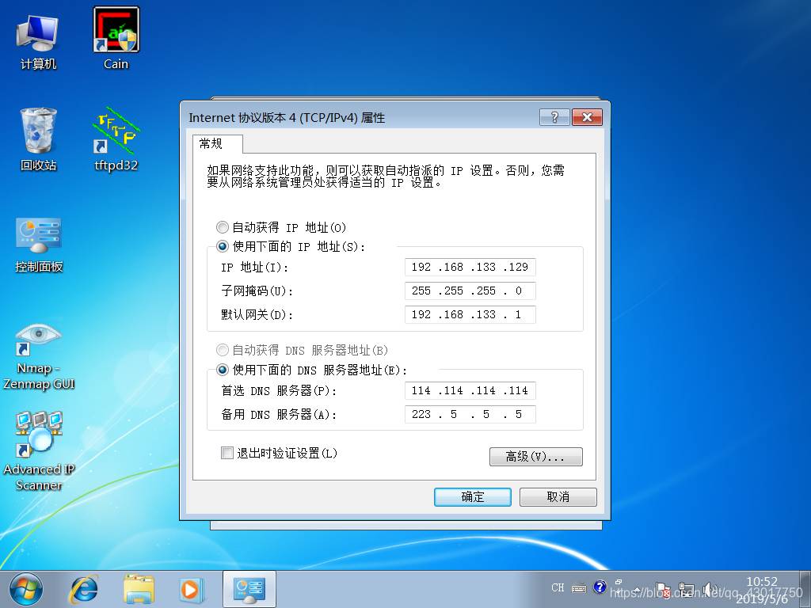The height and width of the screenshot is (608, 811).
Task: Click the 子网掩码 field 255.255.255.0
Action: pyautogui.click(x=470, y=291)
